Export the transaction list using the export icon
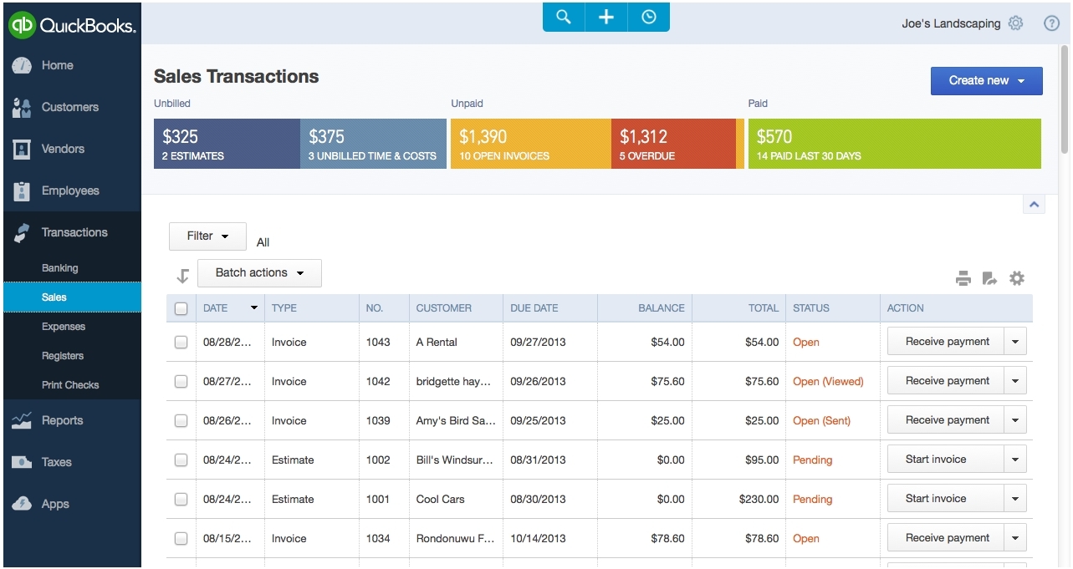 990,278
